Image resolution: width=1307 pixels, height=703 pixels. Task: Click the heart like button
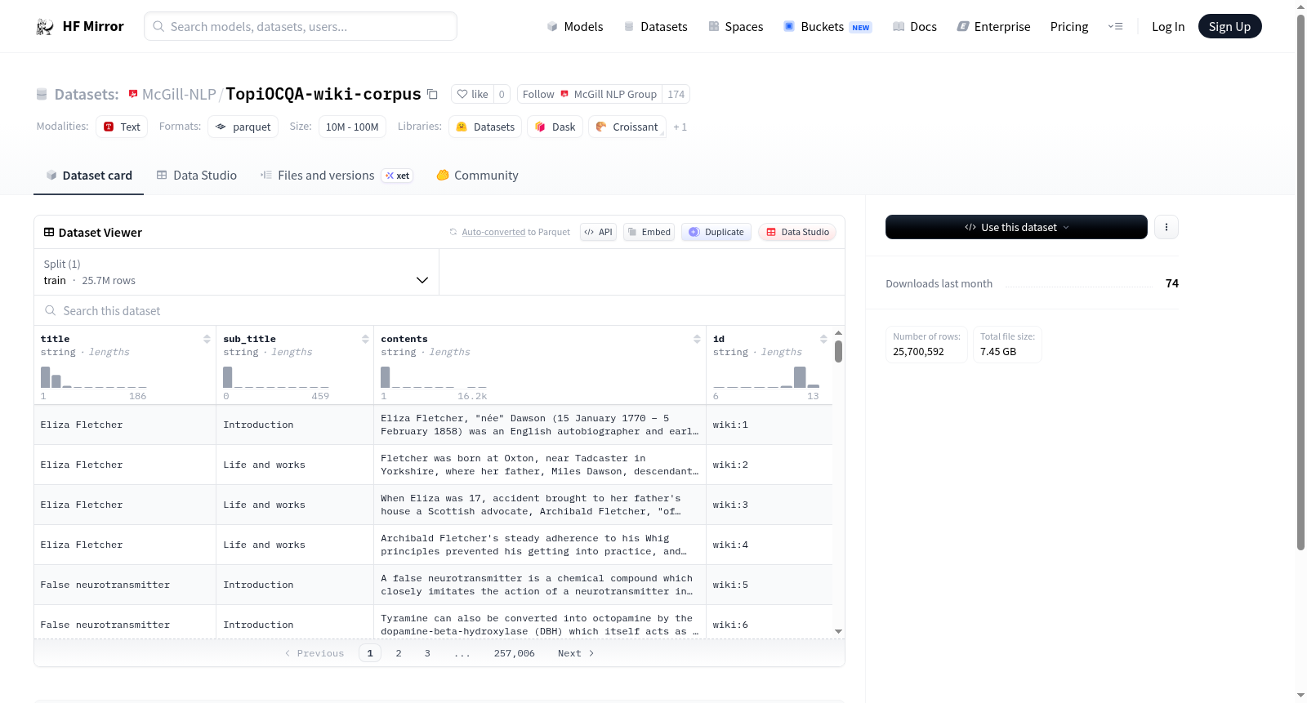[x=473, y=94]
